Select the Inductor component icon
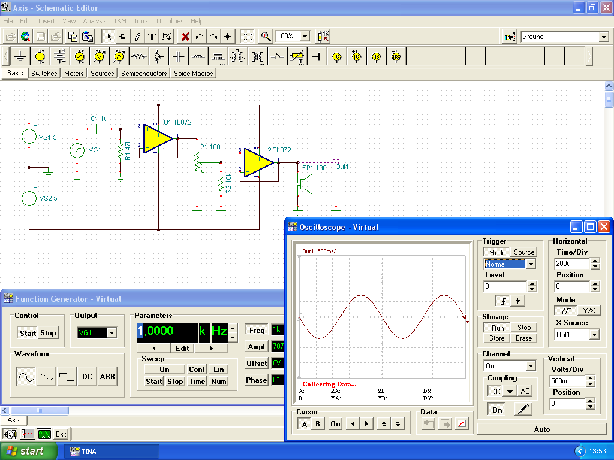Image resolution: width=614 pixels, height=460 pixels. point(198,57)
